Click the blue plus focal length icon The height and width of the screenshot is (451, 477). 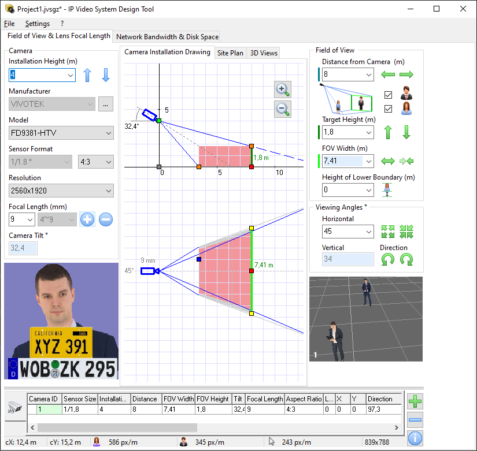coord(87,219)
